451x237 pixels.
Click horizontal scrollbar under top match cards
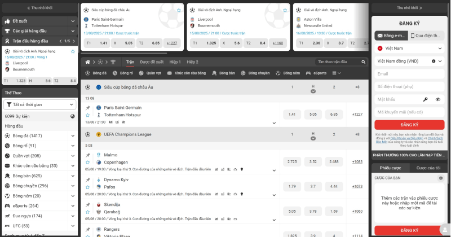[x=123, y=53]
